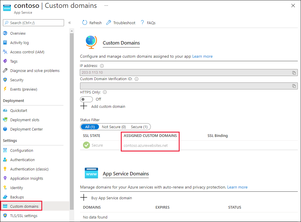This screenshot has width=301, height=222.
Task: Click Learn more link under Custom Domains
Action: (202, 56)
